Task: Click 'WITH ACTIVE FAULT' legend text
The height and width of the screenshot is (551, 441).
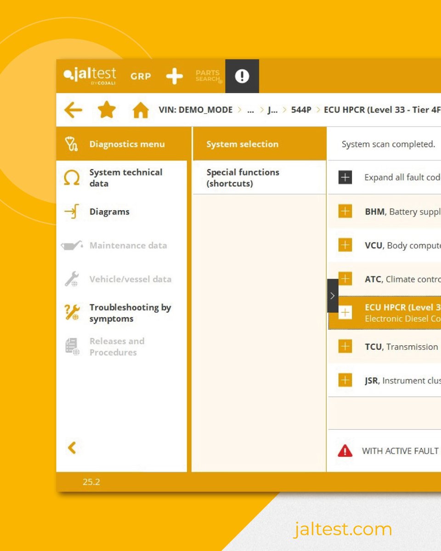Action: coord(400,451)
